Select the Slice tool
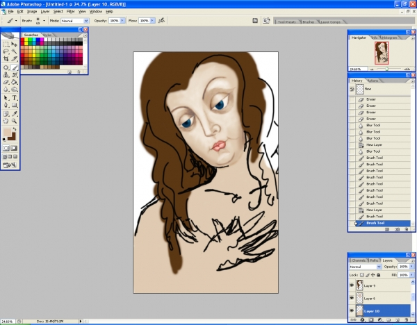417x325 pixels. pos(15,58)
